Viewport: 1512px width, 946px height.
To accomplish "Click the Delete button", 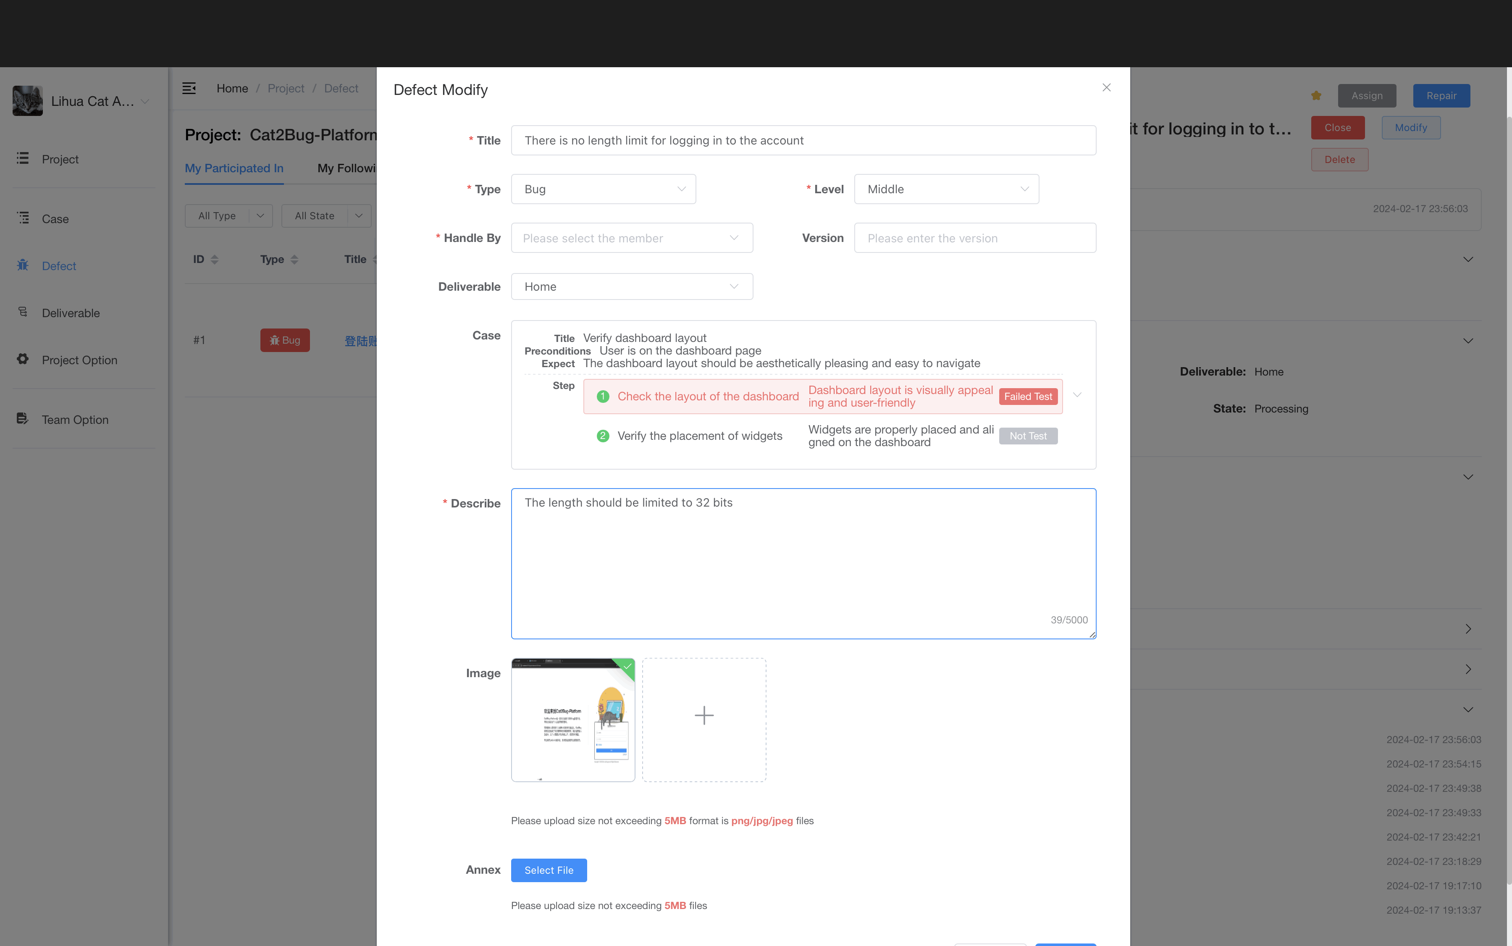I will click(1339, 160).
